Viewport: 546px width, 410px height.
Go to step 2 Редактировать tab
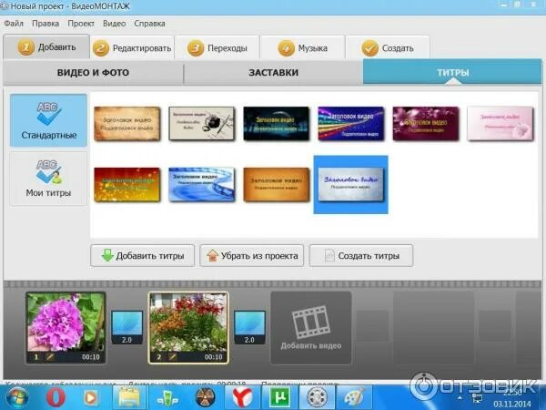click(x=132, y=47)
